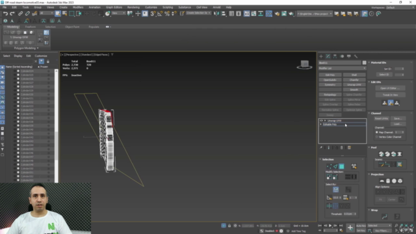Image resolution: width=416 pixels, height=234 pixels.
Task: Expand the Unwrap UVW modifier sub-objects
Action: 325,121
